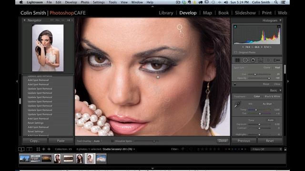Click the second window '2' display icon
Image resolution: width=305 pixels, height=171 pixels.
pos(29,149)
